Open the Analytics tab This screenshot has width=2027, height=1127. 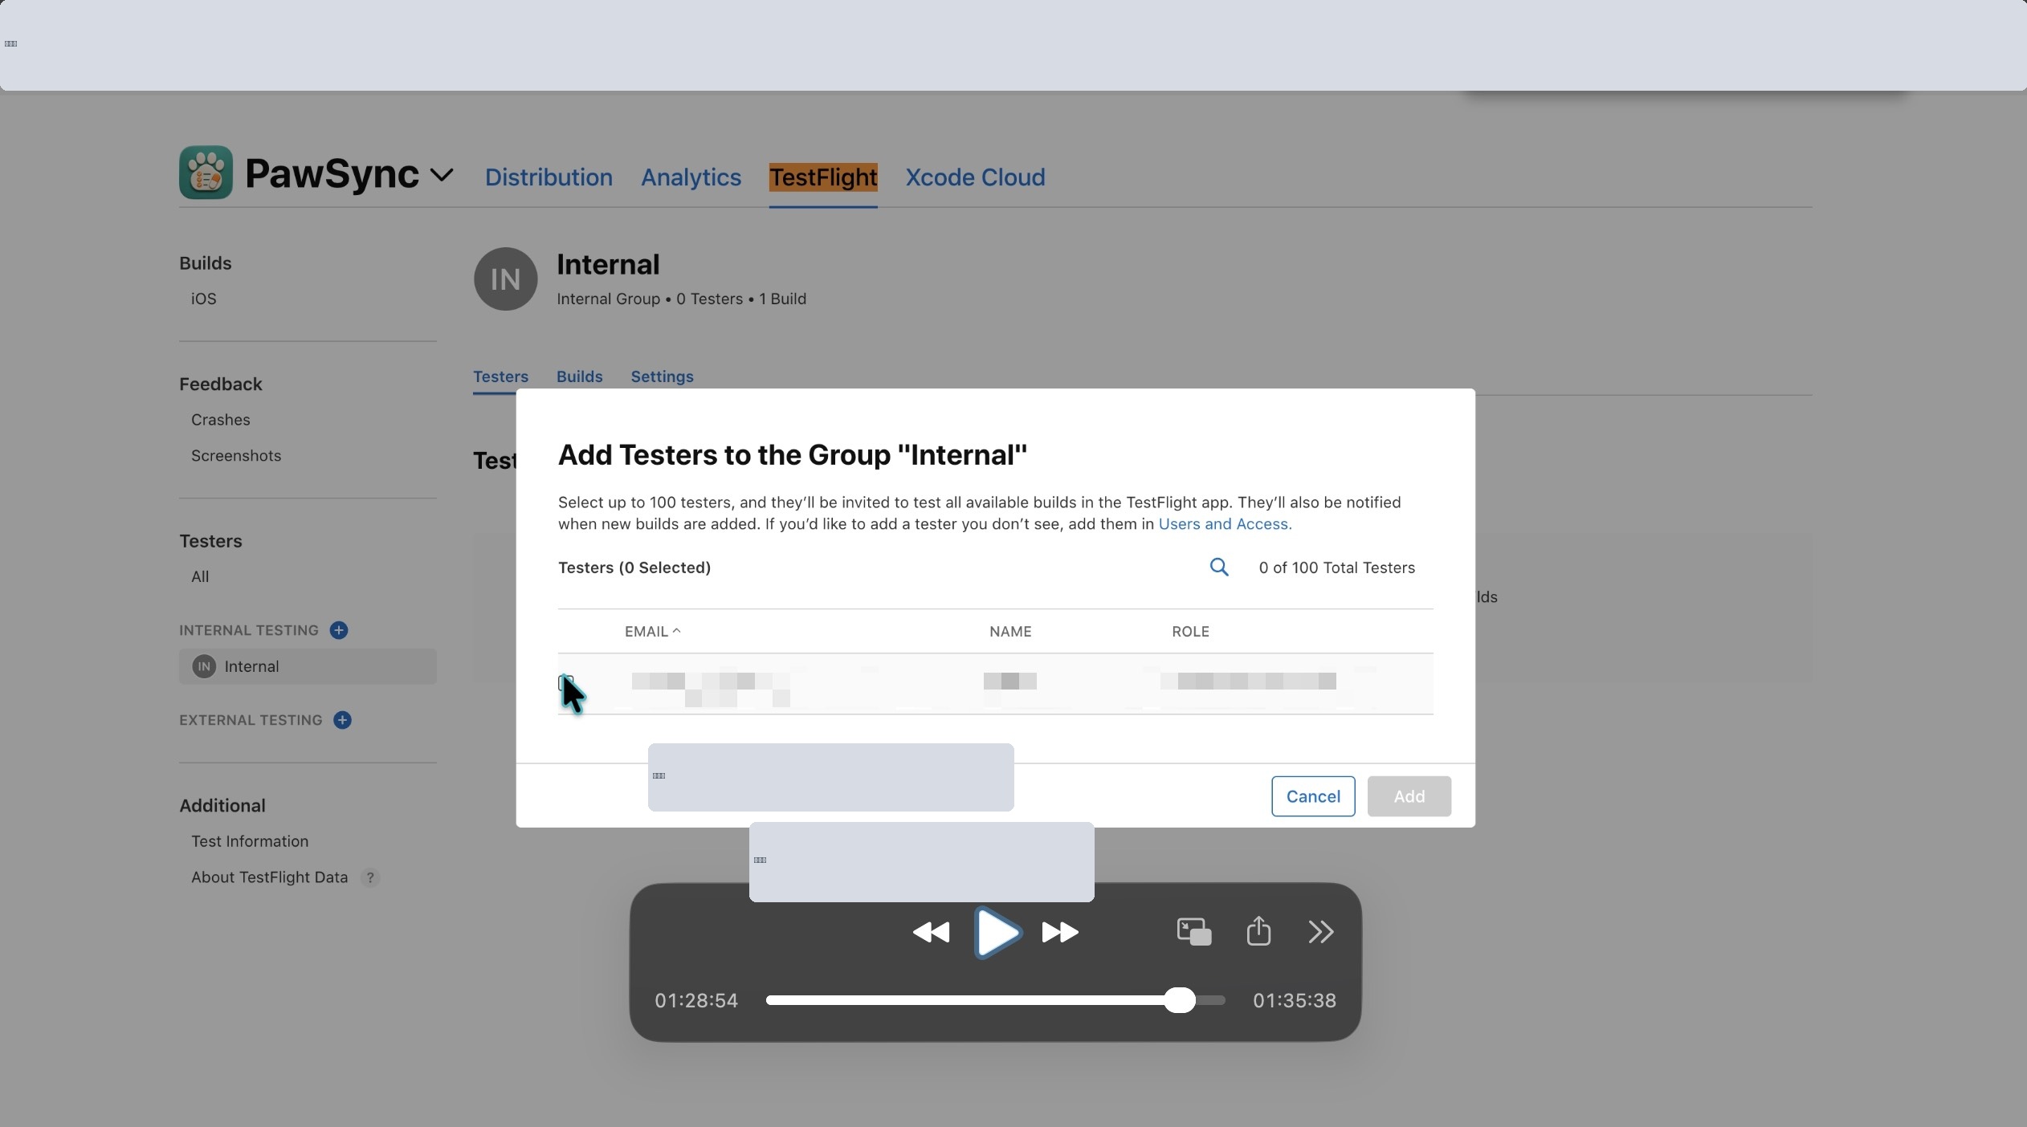tap(691, 177)
